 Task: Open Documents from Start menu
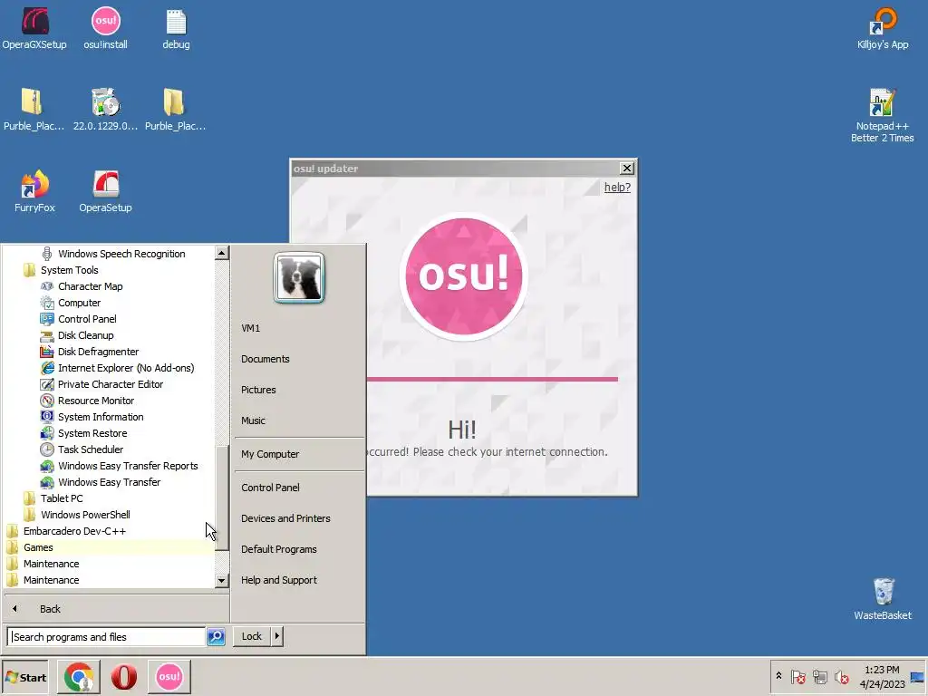[x=266, y=359]
